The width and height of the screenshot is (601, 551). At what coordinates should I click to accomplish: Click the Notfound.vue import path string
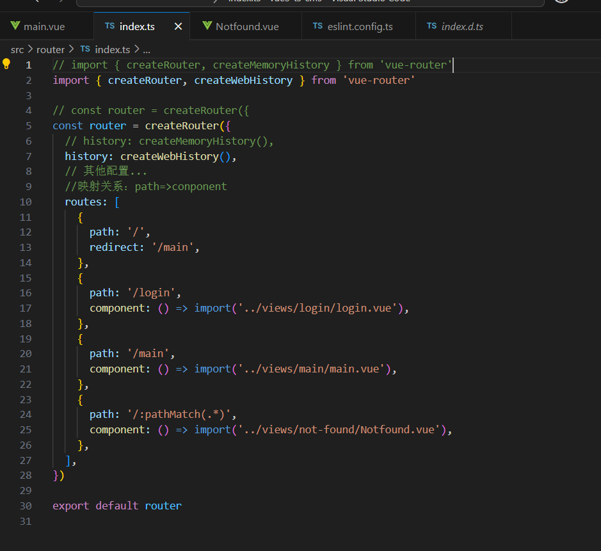click(x=339, y=429)
